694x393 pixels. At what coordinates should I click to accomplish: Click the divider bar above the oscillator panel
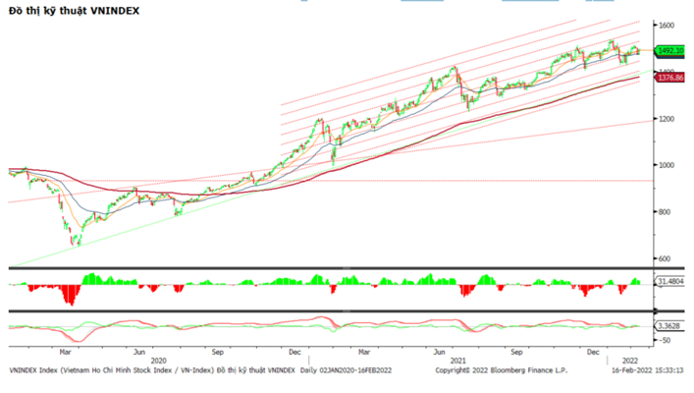[x=334, y=311]
